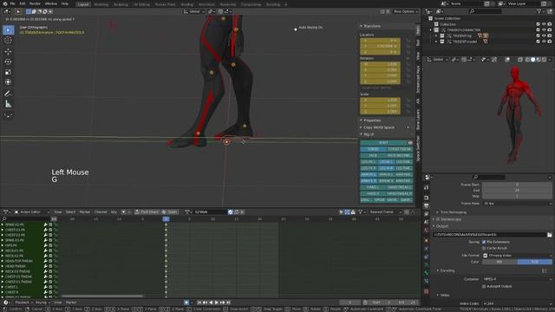
Task: Activate the Rotate tool in viewport toolbar
Action: click(8, 62)
